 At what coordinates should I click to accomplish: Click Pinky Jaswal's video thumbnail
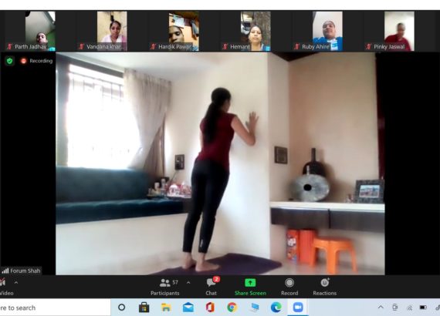[399, 31]
